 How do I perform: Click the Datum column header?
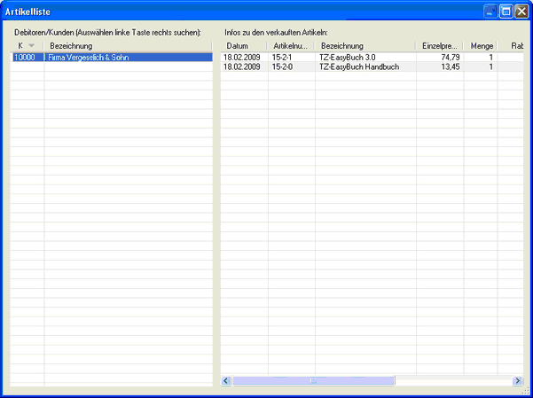point(244,46)
